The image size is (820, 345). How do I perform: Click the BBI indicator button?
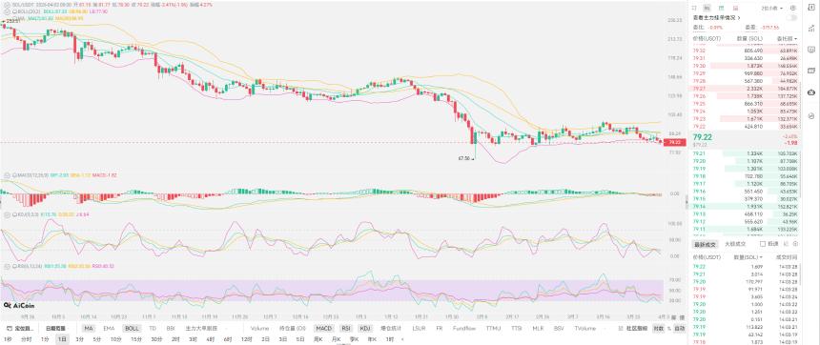[171, 328]
